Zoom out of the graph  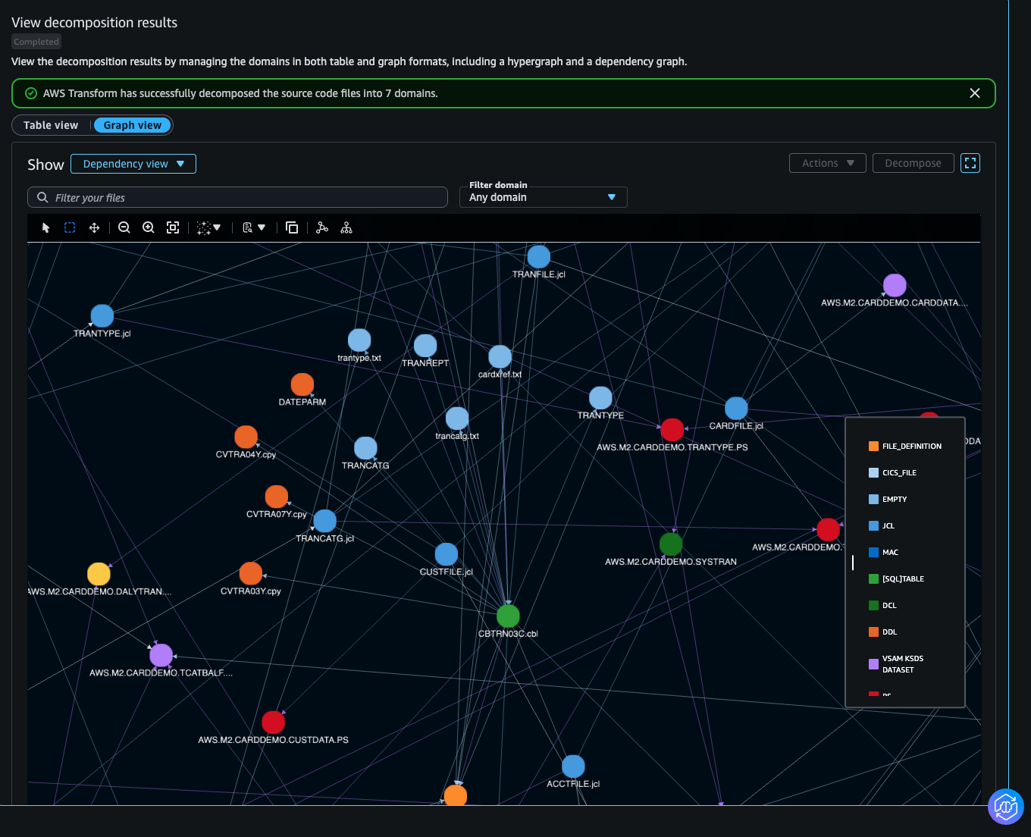coord(124,227)
